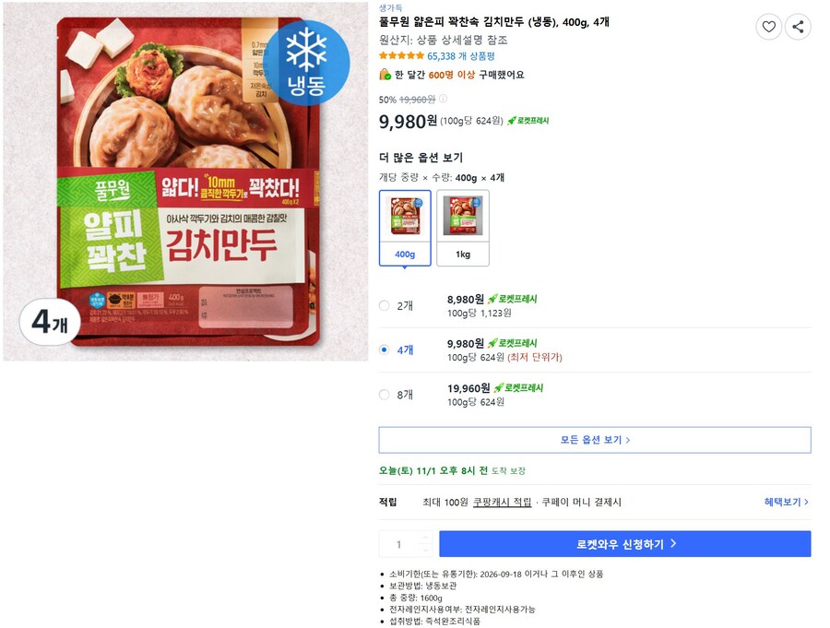This screenshot has width=830, height=628.
Task: Click the heart wishlist icon
Action: coord(769,27)
